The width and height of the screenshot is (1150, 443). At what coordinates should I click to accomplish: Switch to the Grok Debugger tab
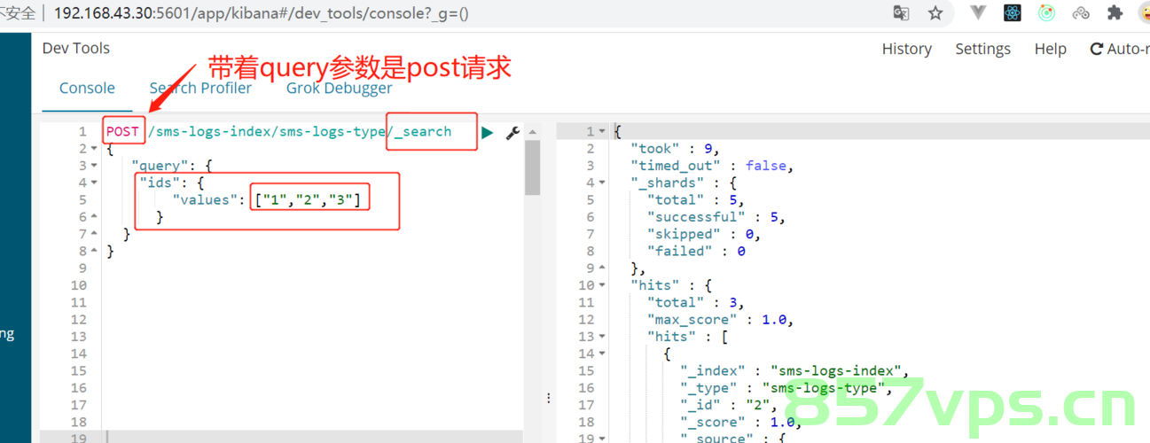pos(339,88)
